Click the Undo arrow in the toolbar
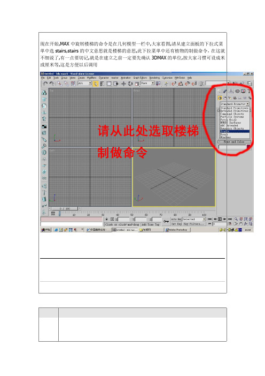The image size is (265, 376). [45, 84]
